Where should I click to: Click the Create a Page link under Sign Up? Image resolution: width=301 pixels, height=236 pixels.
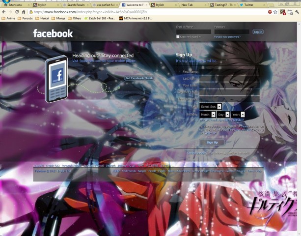[x=196, y=153]
